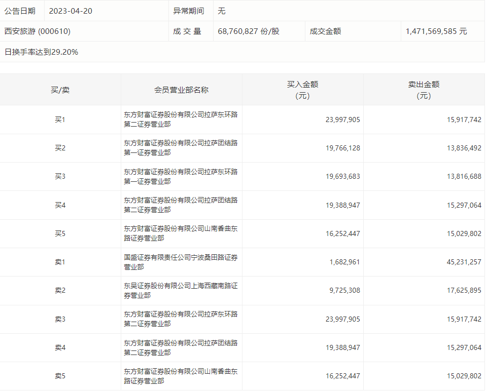Click the 会员营业部名称 column header

click(182, 90)
